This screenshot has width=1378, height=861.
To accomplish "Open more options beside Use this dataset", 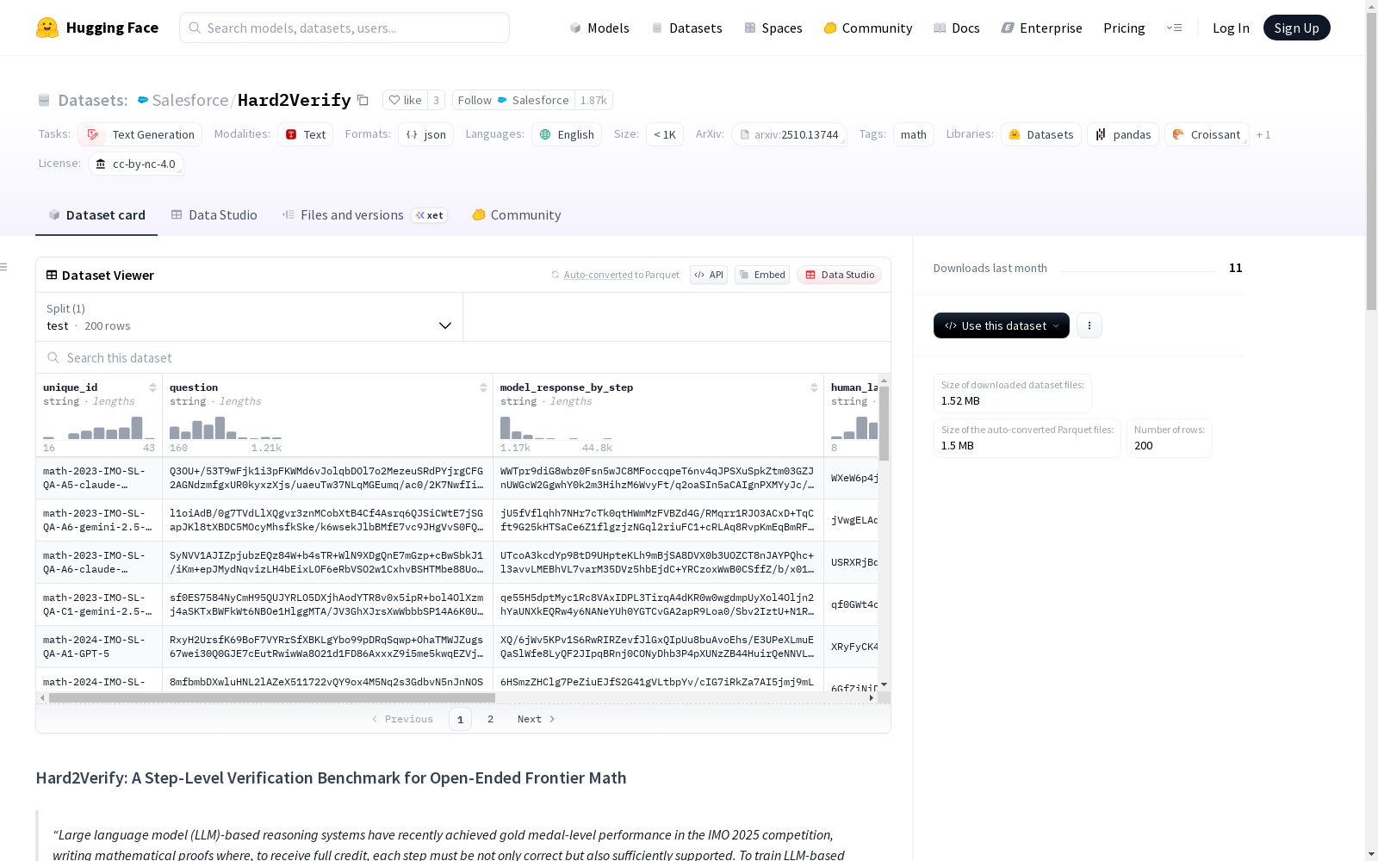I will coord(1089,325).
